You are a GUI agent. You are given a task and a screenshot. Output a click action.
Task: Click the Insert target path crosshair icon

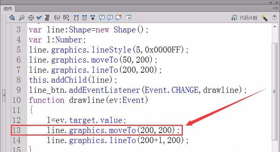point(31,18)
